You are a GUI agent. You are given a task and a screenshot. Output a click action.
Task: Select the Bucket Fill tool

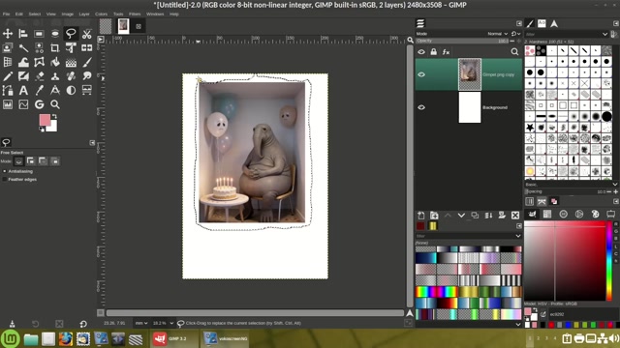(x=55, y=62)
